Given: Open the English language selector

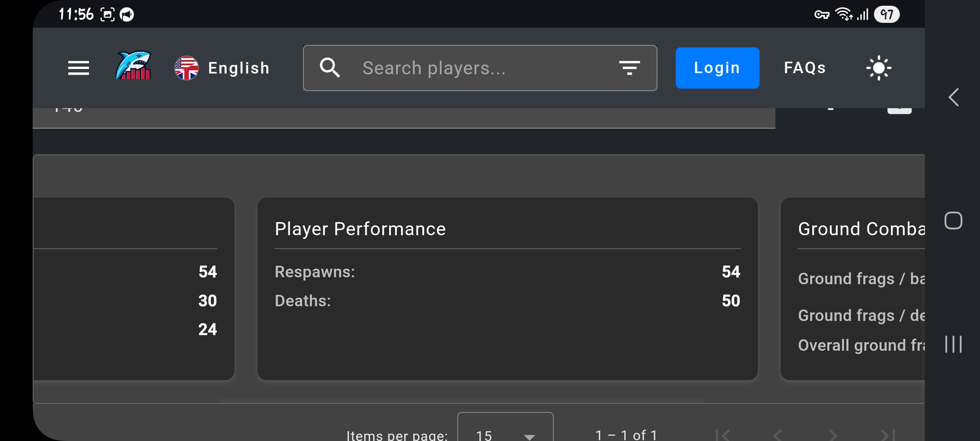Looking at the screenshot, I should point(222,68).
